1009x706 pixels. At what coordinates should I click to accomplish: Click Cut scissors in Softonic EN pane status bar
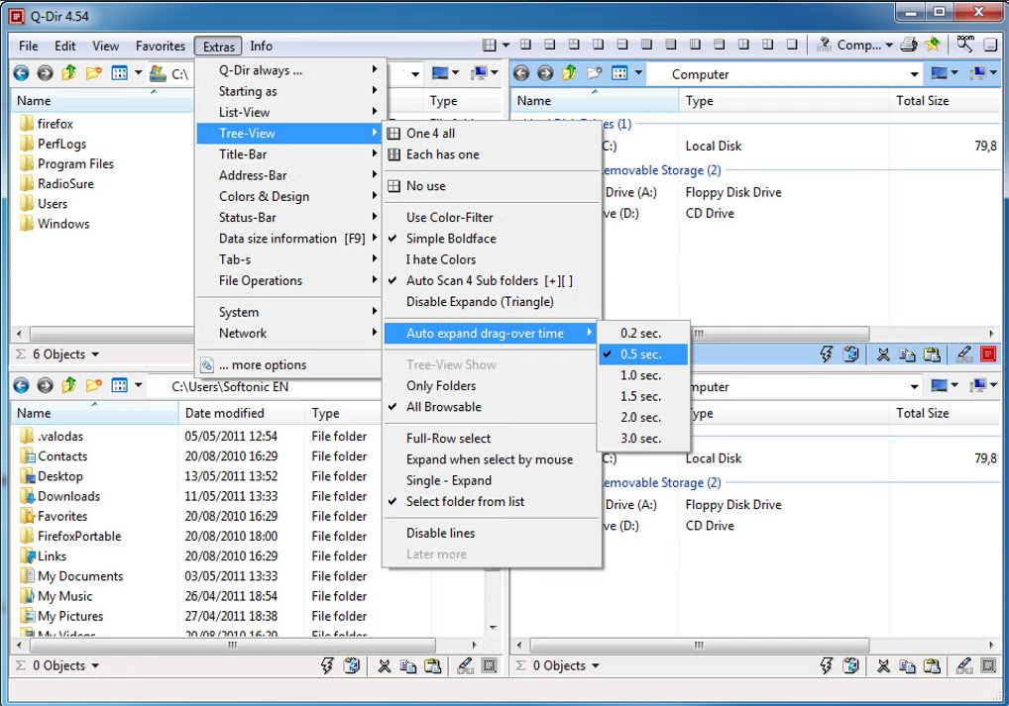point(385,666)
